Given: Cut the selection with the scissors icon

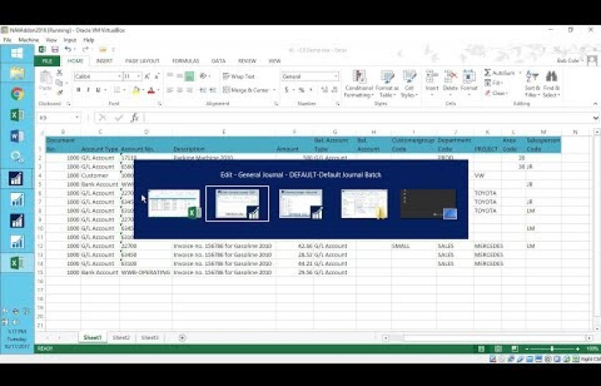Looking at the screenshot, I should tap(59, 73).
